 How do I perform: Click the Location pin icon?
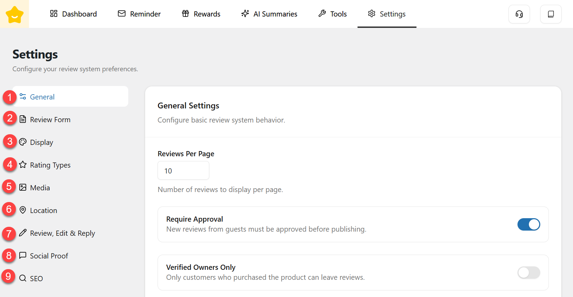(x=23, y=210)
